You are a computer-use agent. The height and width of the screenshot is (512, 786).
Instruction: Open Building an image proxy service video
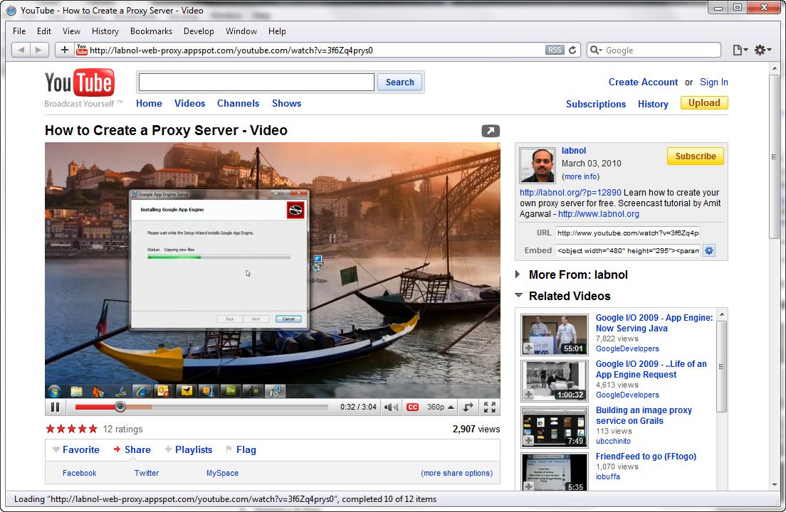point(644,415)
